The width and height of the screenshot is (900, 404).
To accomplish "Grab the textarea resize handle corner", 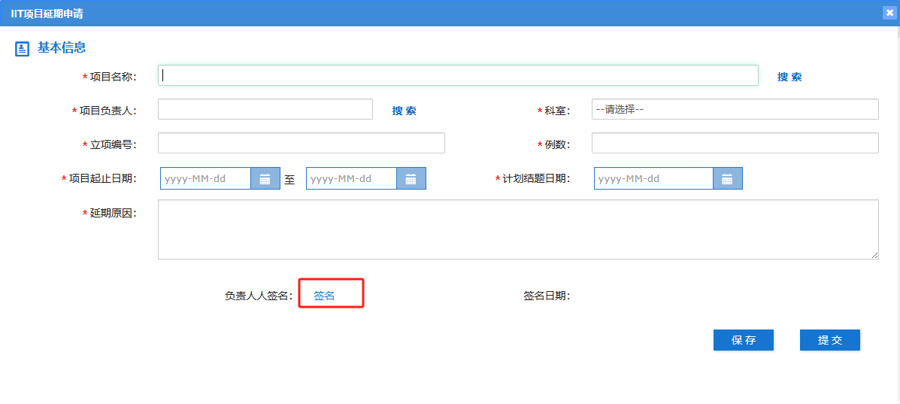I will click(x=874, y=255).
